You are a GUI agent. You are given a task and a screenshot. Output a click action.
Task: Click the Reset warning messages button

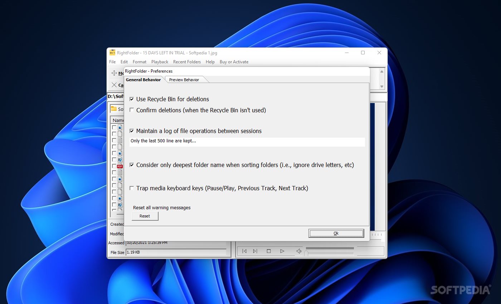pyautogui.click(x=145, y=216)
